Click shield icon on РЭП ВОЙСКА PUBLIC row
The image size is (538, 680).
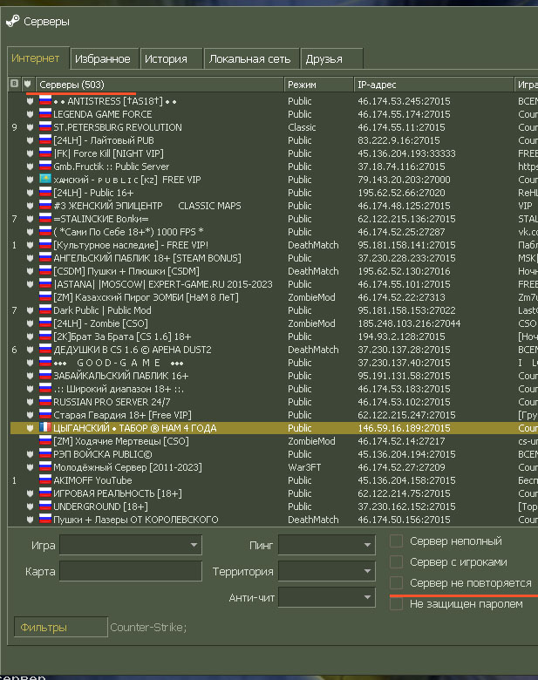[30, 454]
